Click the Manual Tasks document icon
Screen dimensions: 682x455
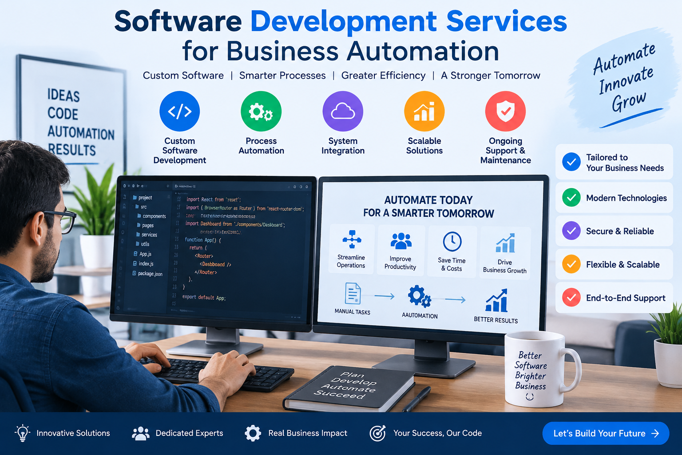(353, 294)
